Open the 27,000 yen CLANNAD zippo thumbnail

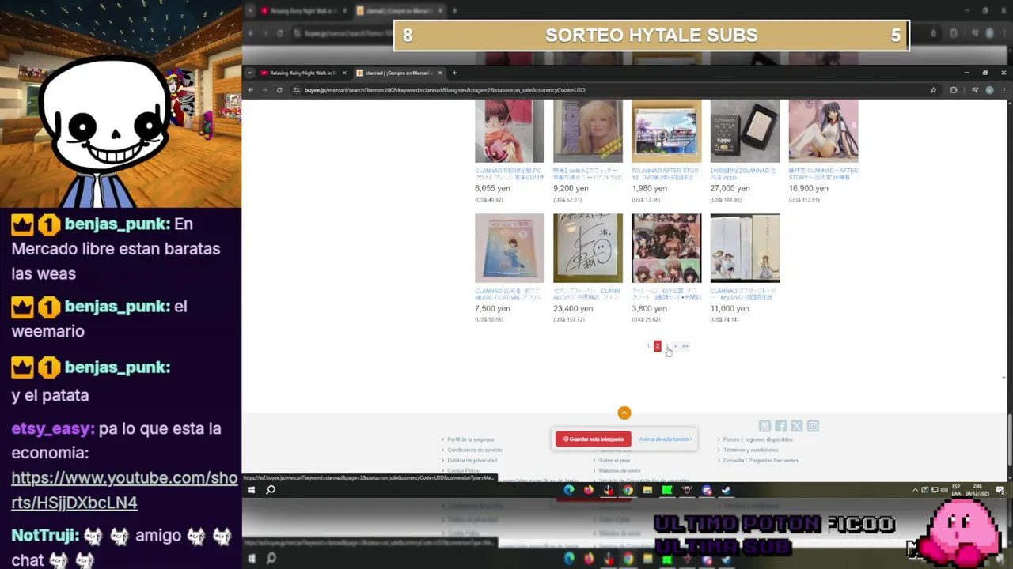[x=745, y=131]
